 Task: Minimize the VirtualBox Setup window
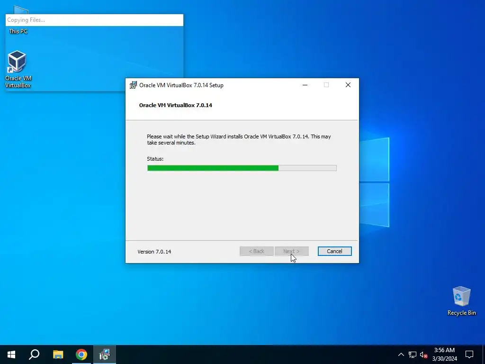(305, 85)
